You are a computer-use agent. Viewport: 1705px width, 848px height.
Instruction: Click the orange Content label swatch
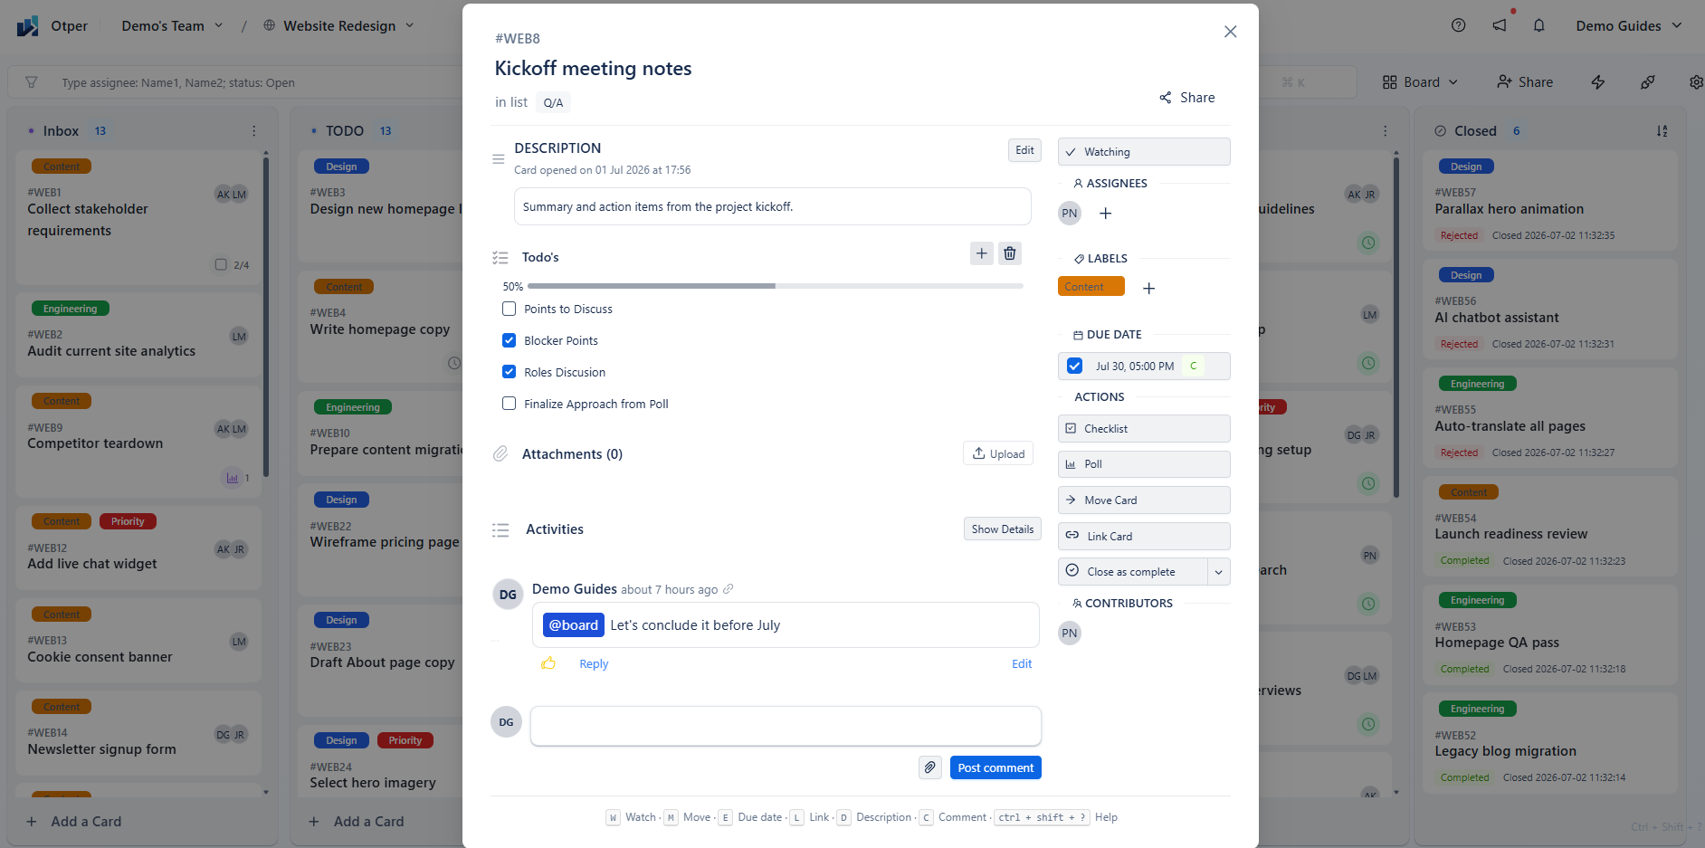tap(1091, 287)
